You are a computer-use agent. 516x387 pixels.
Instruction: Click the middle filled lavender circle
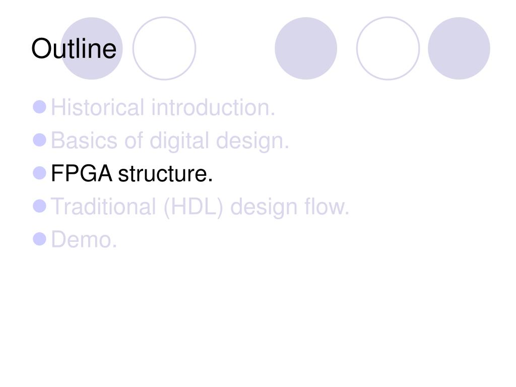pos(306,48)
